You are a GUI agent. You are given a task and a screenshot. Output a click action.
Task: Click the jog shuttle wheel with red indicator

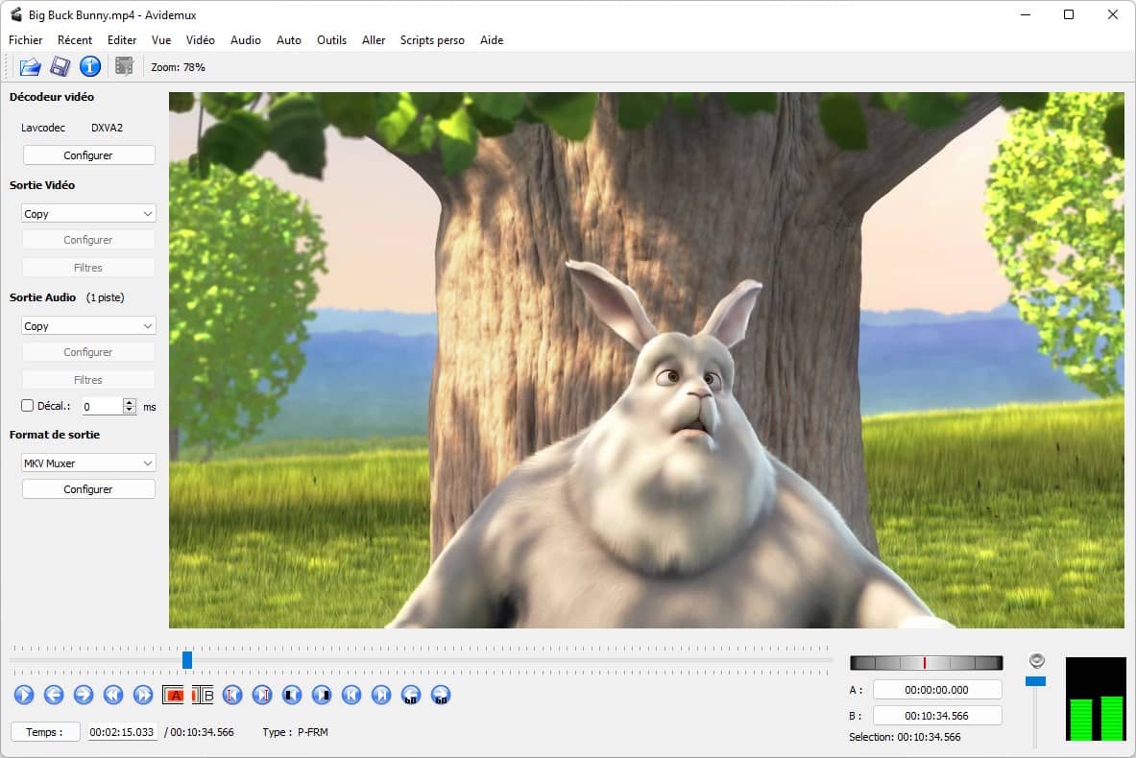point(926,662)
